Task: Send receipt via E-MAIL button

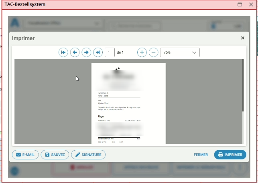Action: pos(25,155)
